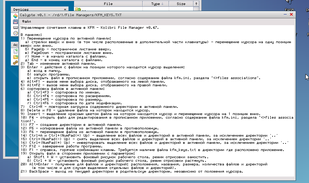Click the File column header
Image resolution: width=309 pixels, height=183 pixels.
point(108,4)
